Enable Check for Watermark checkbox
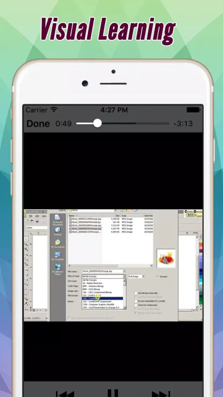The height and width of the screenshot is (397, 223). pos(136,305)
